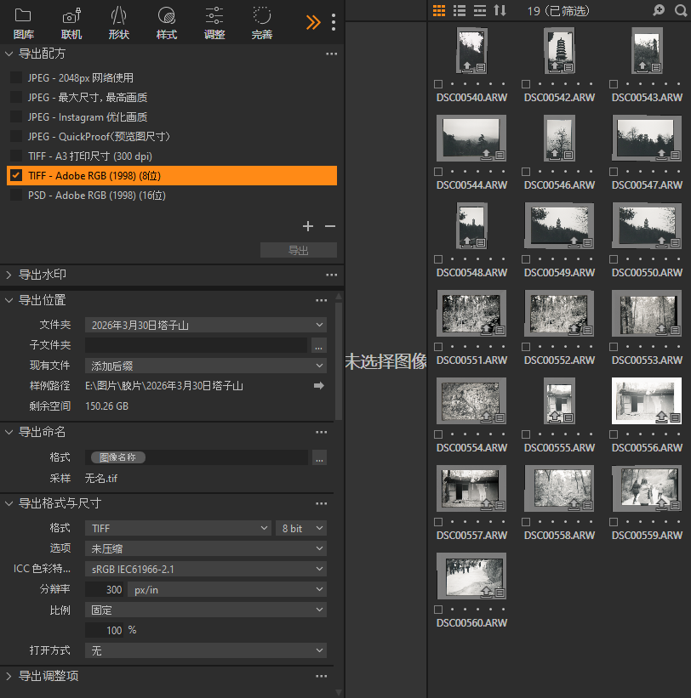This screenshot has width=691, height=698.
Task: Click the 完善 refine tool tab
Action: (261, 23)
